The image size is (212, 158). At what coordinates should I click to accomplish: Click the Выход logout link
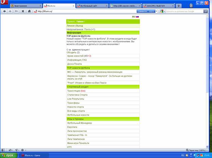(x=80, y=26)
